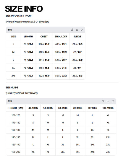Click the SLEEVE column header
This screenshot has height=157, width=123.
click(77, 37)
